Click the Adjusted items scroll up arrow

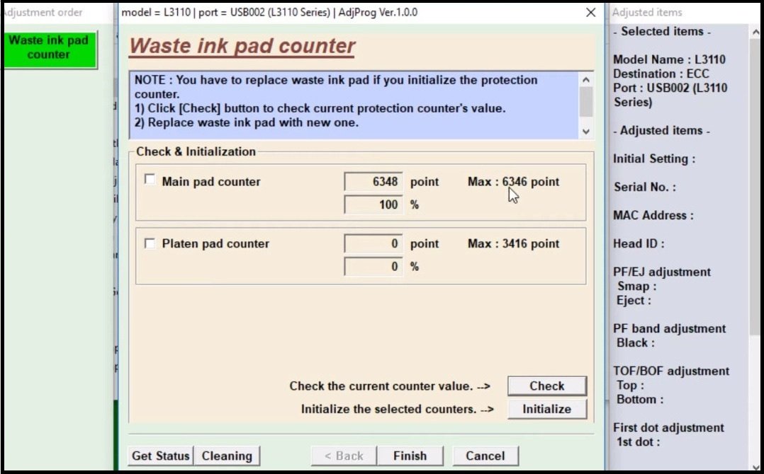tap(755, 33)
